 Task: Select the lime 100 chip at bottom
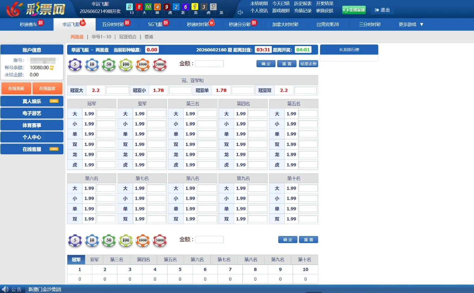tap(126, 240)
